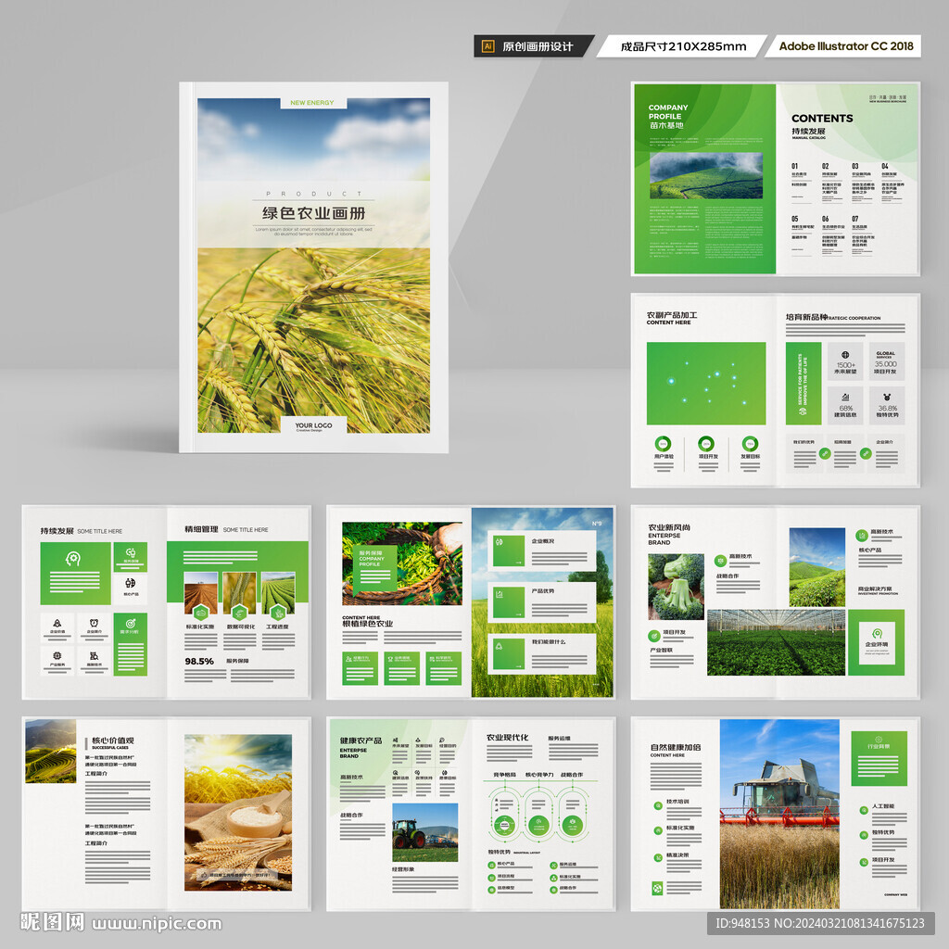The width and height of the screenshot is (949, 949).
Task: Click the '自然健康加倍' heading
Action: click(x=676, y=747)
